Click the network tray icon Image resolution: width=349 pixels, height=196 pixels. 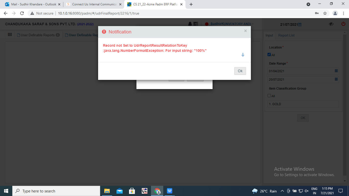click(x=301, y=191)
